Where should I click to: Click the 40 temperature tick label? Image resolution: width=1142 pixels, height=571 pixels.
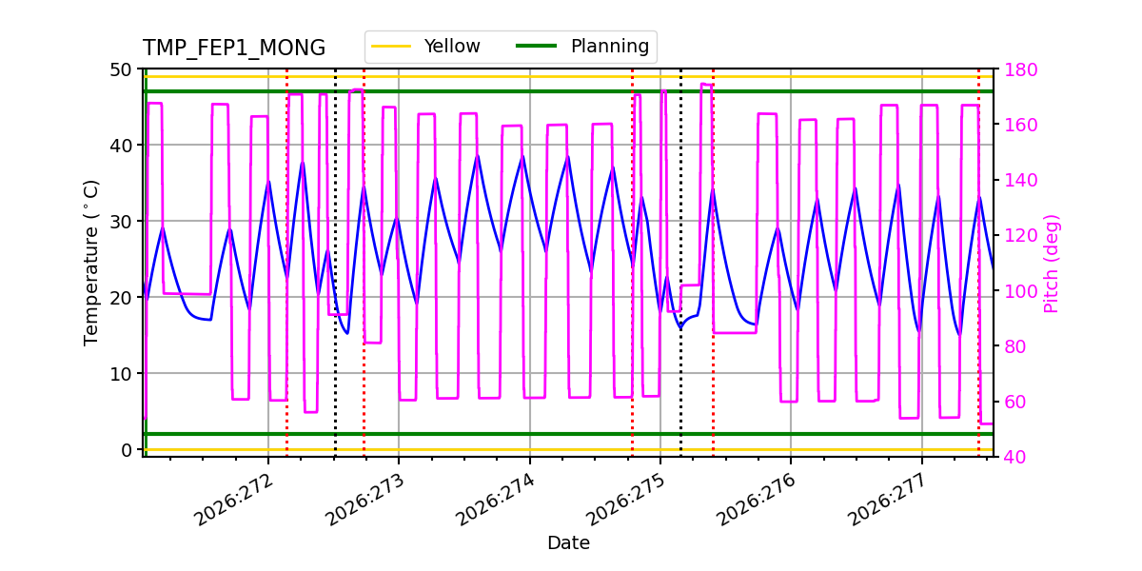click(121, 146)
